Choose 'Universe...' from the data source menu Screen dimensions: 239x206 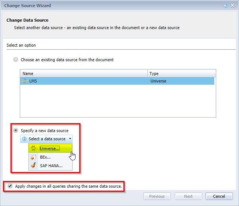tap(50, 149)
